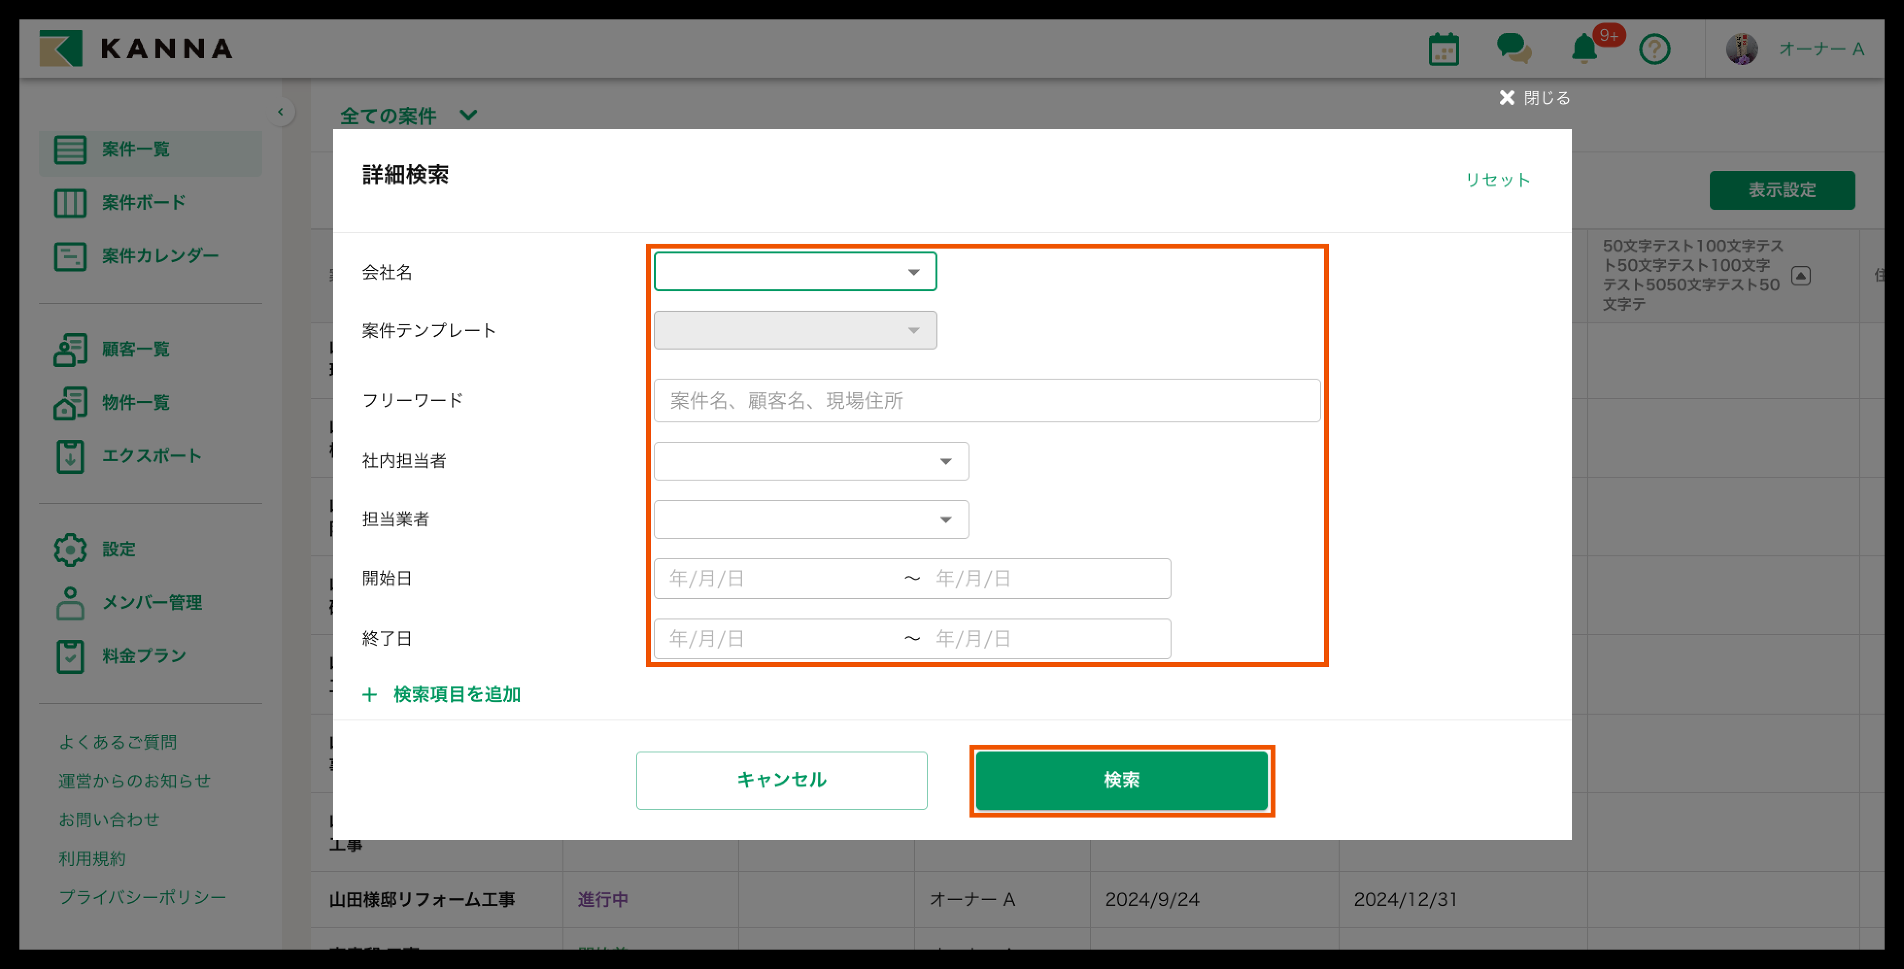
Task: Open メンバー管理 in the sidebar
Action: (152, 602)
